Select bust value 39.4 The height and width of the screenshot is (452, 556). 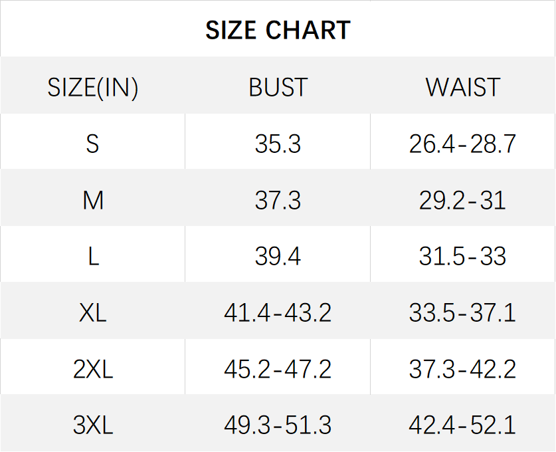click(x=278, y=256)
